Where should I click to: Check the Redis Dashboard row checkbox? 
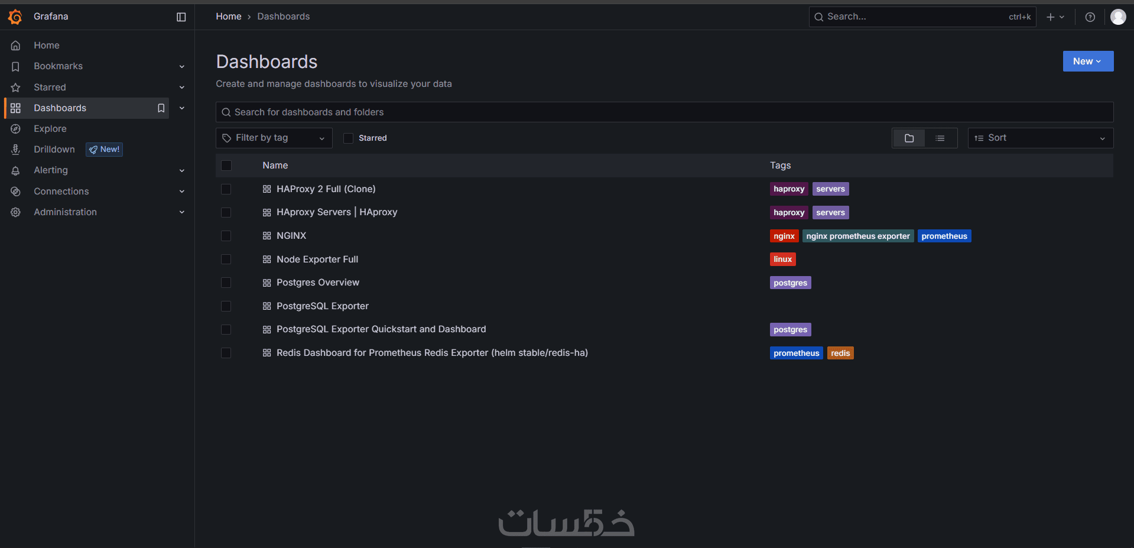tap(226, 353)
